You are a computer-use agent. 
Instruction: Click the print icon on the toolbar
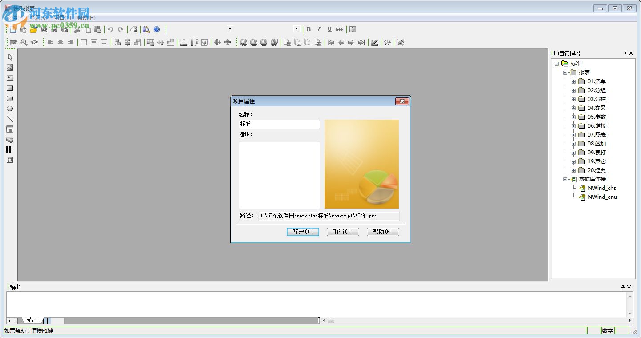click(134, 29)
